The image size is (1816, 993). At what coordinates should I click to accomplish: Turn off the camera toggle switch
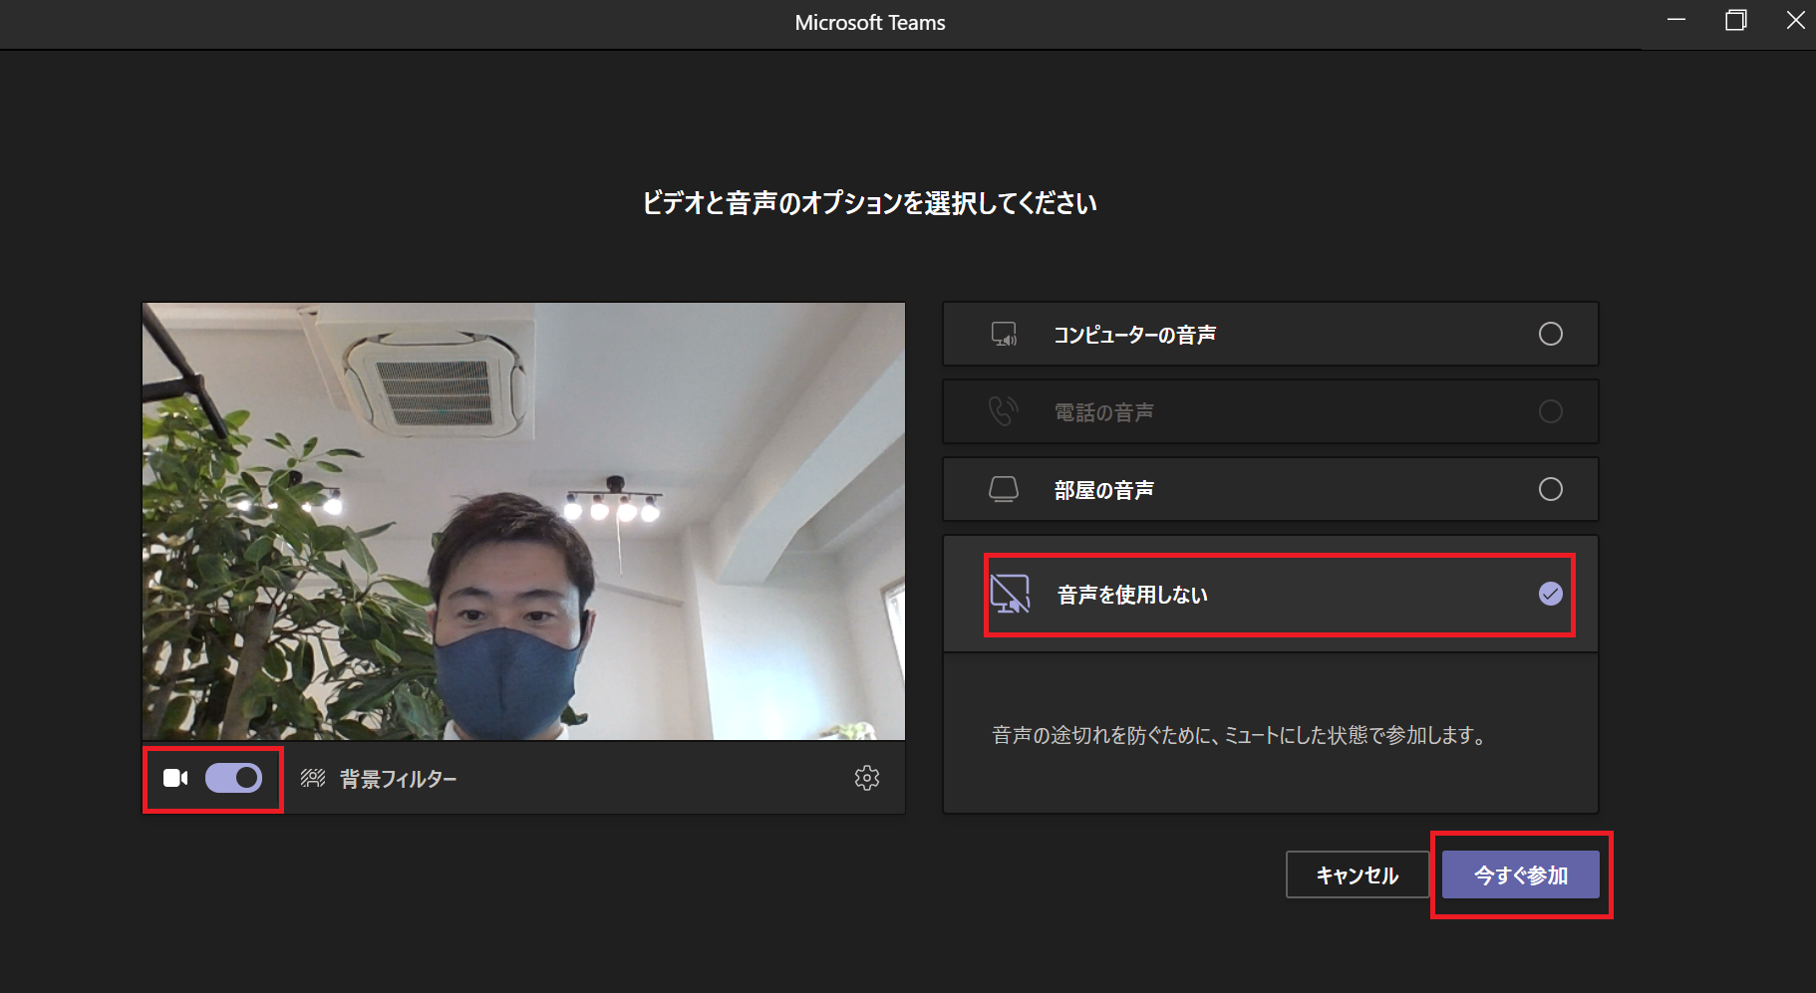click(233, 778)
